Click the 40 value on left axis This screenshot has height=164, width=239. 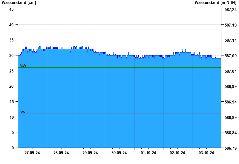pyautogui.click(x=11, y=25)
